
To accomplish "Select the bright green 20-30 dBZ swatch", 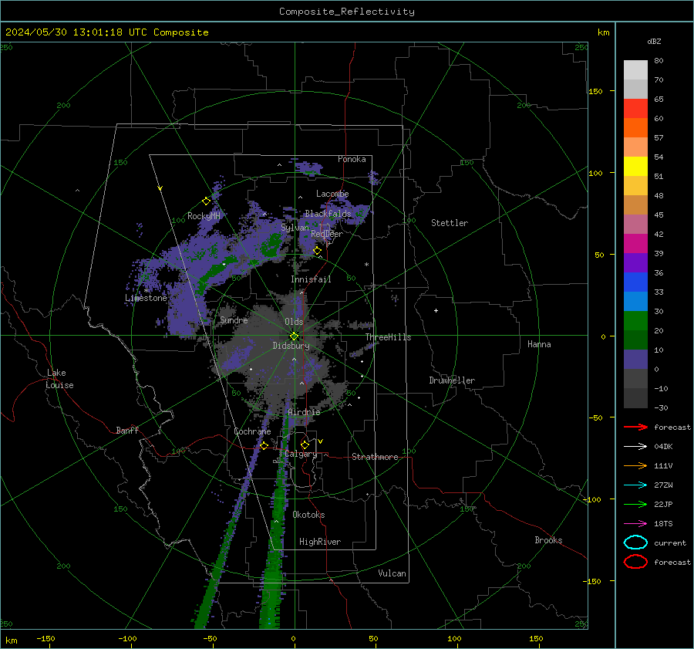I will [x=635, y=321].
